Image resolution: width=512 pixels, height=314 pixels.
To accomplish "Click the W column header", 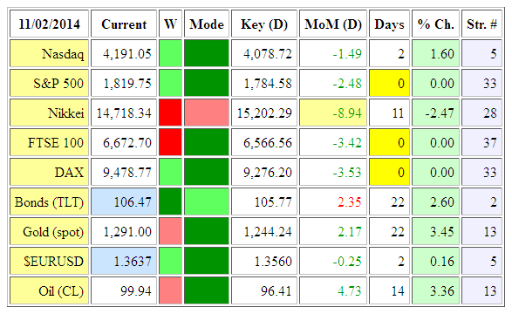I will click(170, 24).
